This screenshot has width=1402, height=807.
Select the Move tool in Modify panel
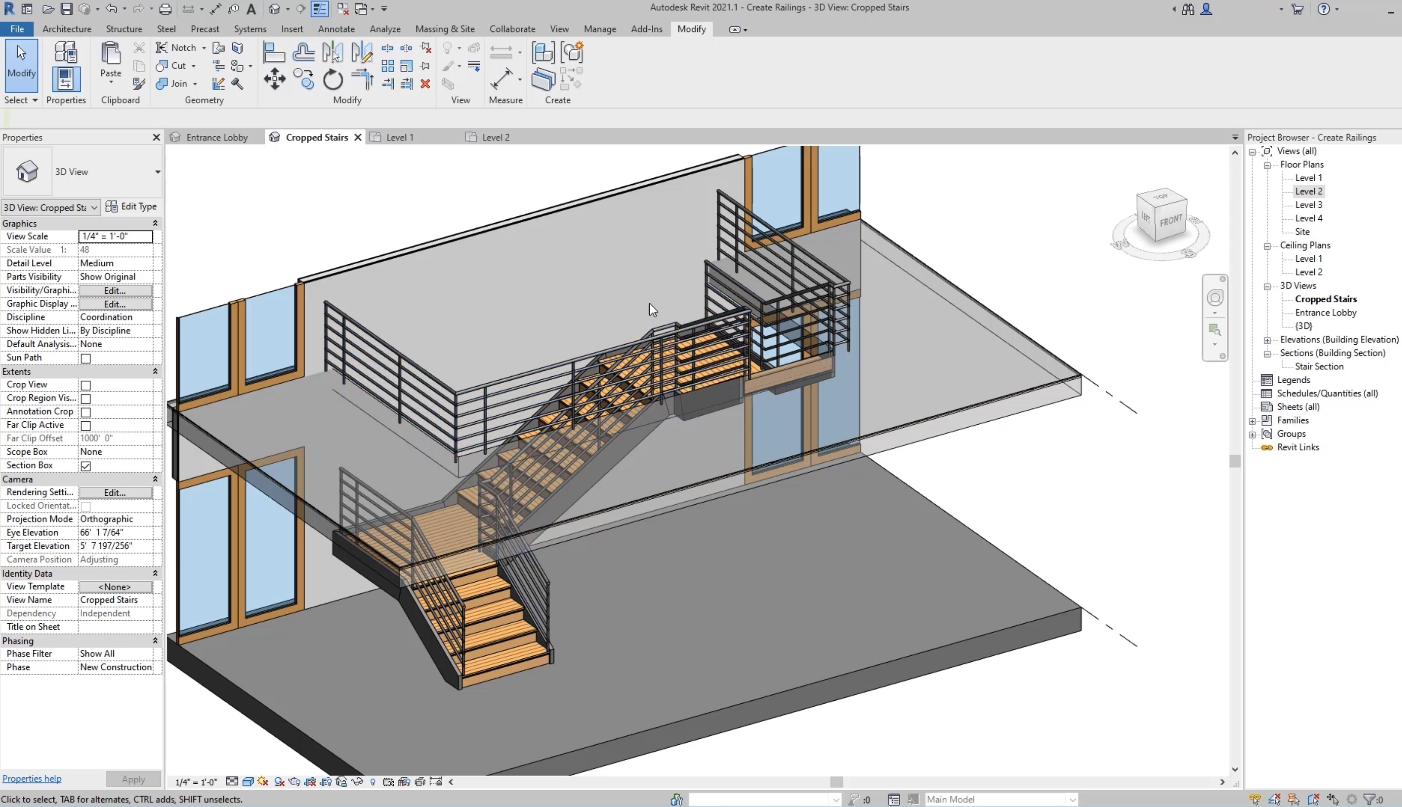click(275, 79)
